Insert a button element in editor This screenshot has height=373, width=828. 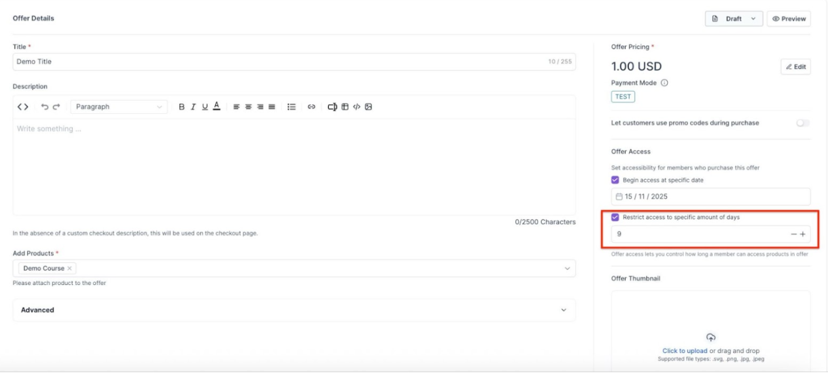[x=333, y=107]
